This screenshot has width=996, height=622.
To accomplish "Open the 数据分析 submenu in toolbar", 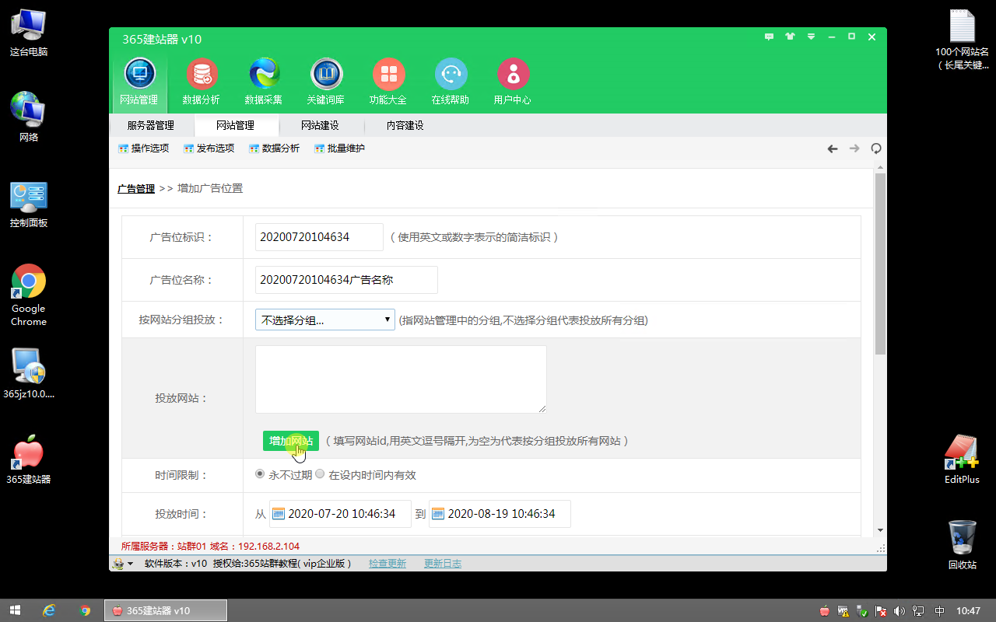I will tap(274, 149).
